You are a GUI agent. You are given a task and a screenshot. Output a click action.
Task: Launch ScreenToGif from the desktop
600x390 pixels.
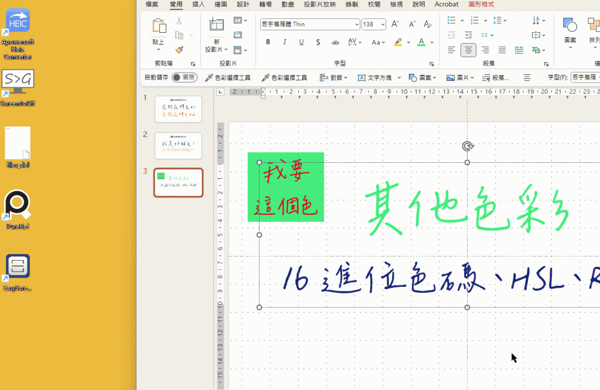pyautogui.click(x=18, y=79)
